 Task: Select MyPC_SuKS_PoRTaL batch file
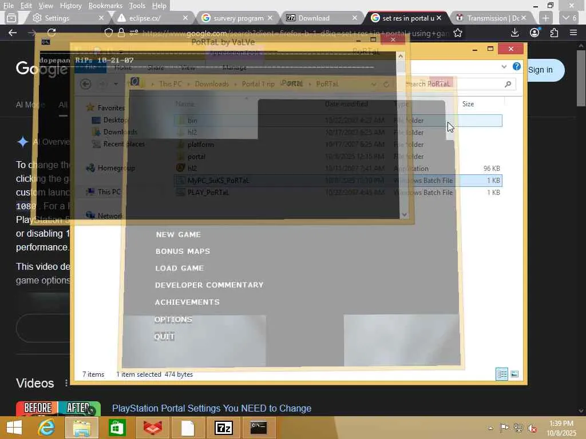338,180
